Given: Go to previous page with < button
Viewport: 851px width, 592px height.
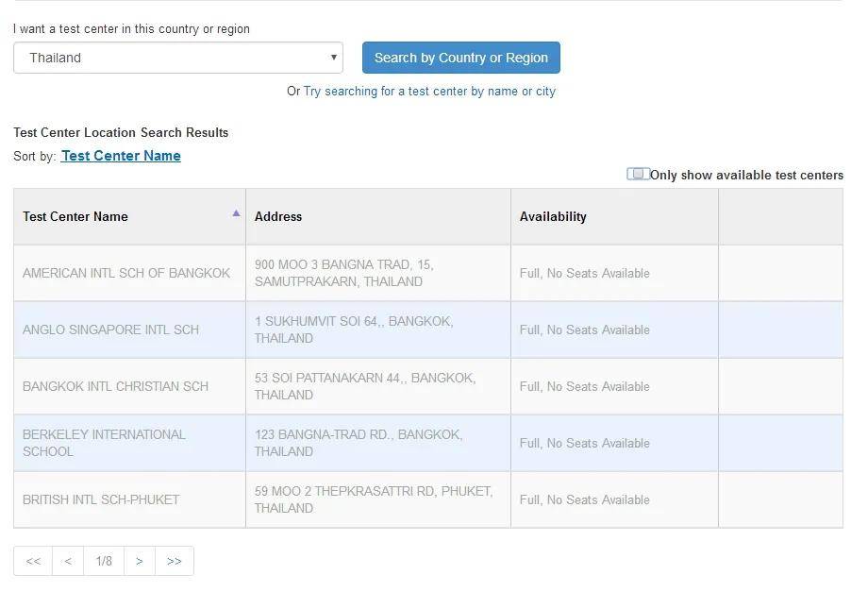Looking at the screenshot, I should tap(68, 561).
